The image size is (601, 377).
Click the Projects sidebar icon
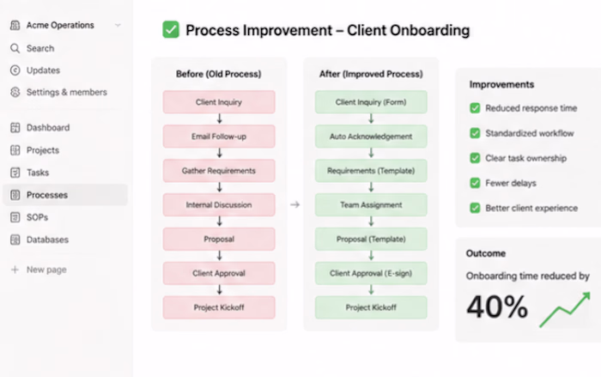tap(15, 150)
